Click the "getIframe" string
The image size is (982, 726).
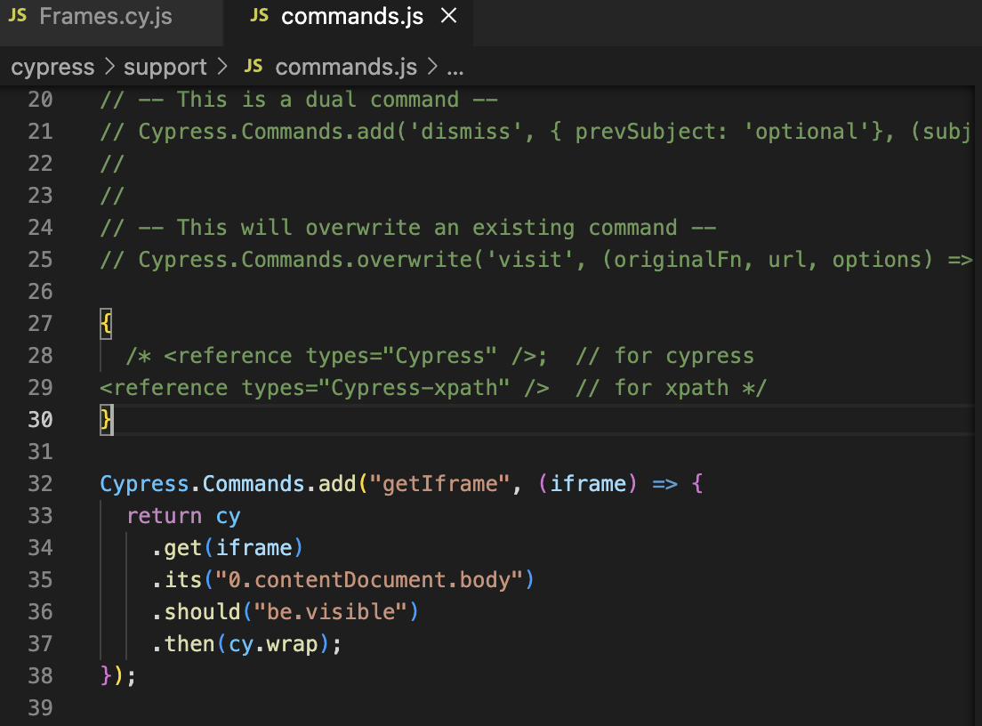439,484
